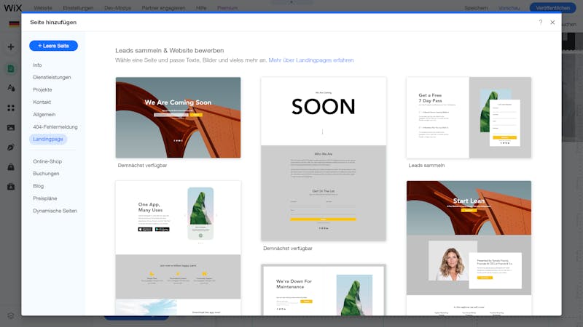Close the Seite hinzufügen dialog
The width and height of the screenshot is (583, 327).
pos(552,23)
